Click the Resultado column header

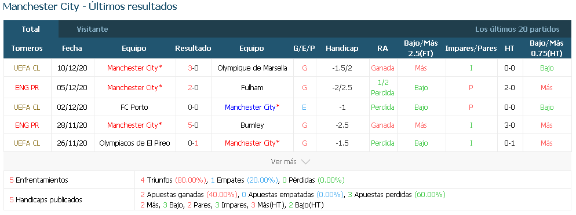click(x=193, y=49)
